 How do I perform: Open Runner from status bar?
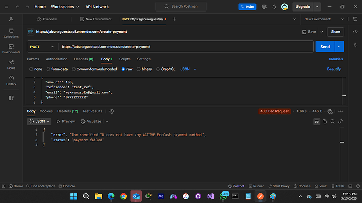(x=256, y=186)
